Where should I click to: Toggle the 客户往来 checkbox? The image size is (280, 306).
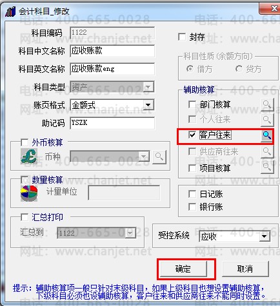point(192,135)
